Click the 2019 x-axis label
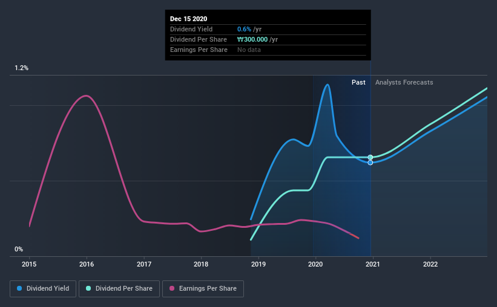Image resolution: width=497 pixels, height=307 pixels. coord(258,264)
